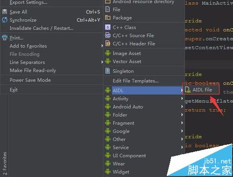
Task: Click the Singleton template icon
Action: tap(108, 71)
